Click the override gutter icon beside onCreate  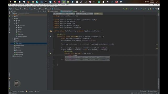pos(50,37)
